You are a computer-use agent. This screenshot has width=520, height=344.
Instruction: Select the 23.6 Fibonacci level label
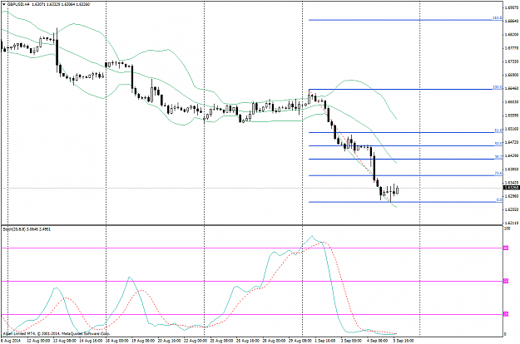click(x=498, y=174)
